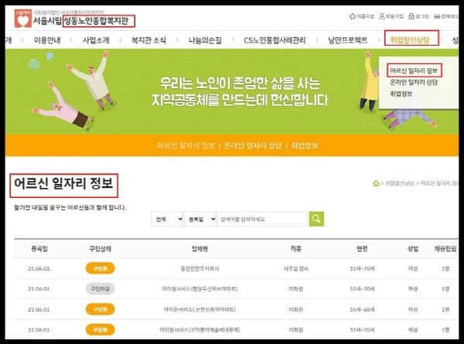Open the CS노인통합사례관리 menu

275,40
